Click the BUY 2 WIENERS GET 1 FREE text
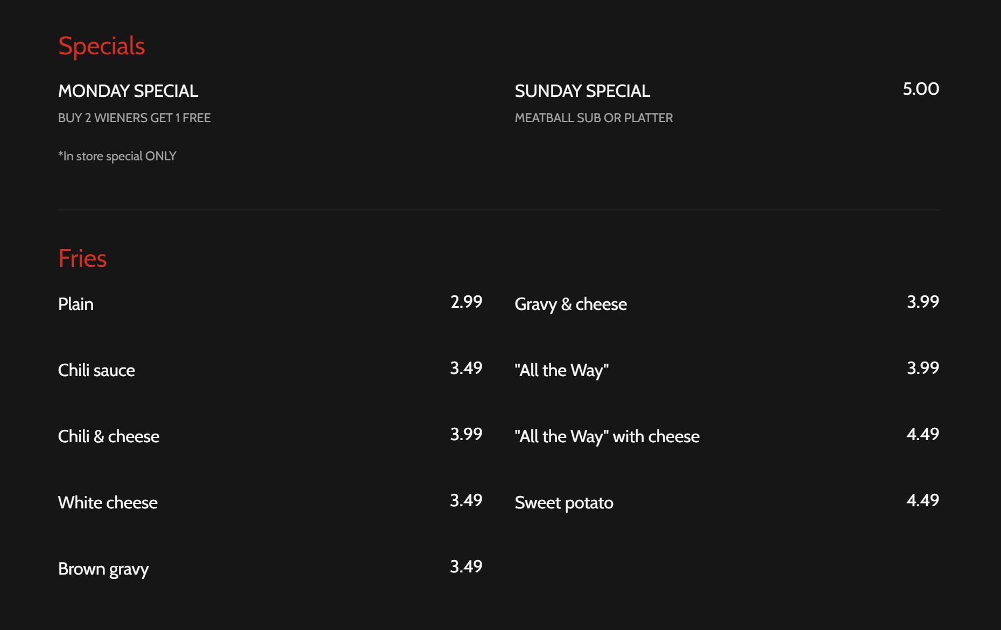Screen dimensions: 1001x630 134,118
